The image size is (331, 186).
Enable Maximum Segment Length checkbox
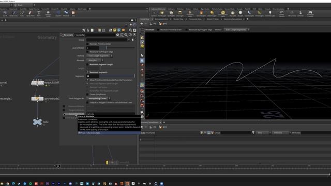tap(87, 64)
